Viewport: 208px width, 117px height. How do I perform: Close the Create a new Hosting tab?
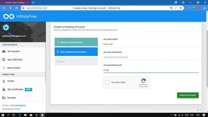(x=28, y=2)
